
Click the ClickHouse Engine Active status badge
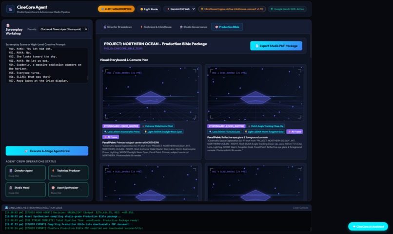coord(232,9)
